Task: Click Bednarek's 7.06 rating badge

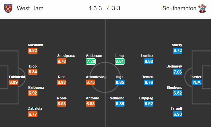Action: (x=178, y=72)
